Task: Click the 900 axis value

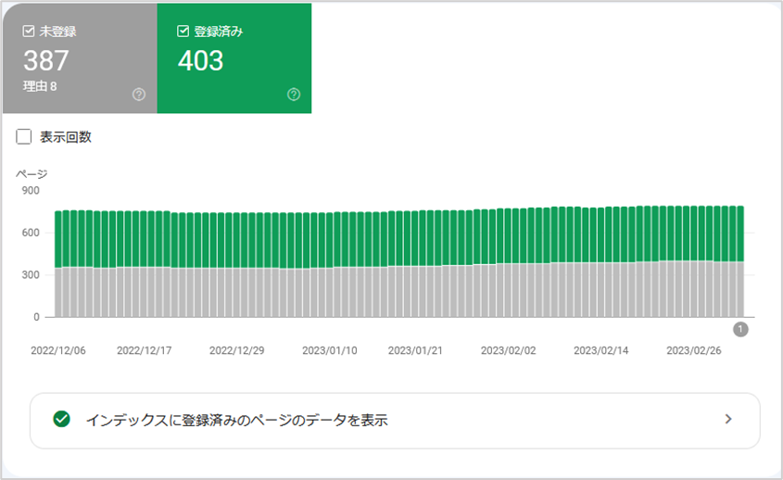Action: tap(31, 190)
